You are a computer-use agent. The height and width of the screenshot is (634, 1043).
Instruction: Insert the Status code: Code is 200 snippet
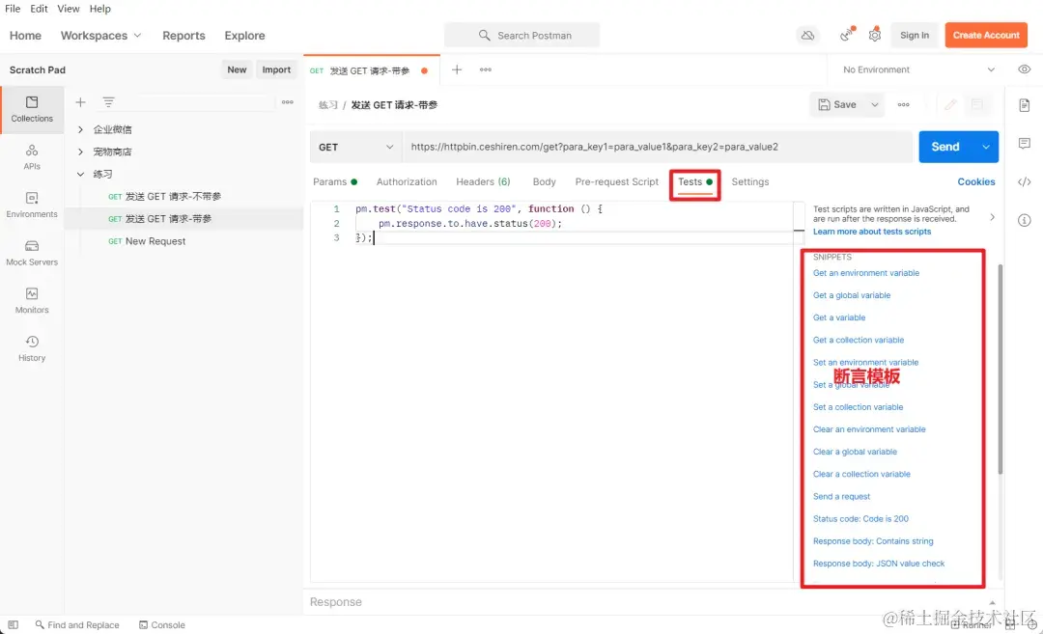(x=860, y=519)
